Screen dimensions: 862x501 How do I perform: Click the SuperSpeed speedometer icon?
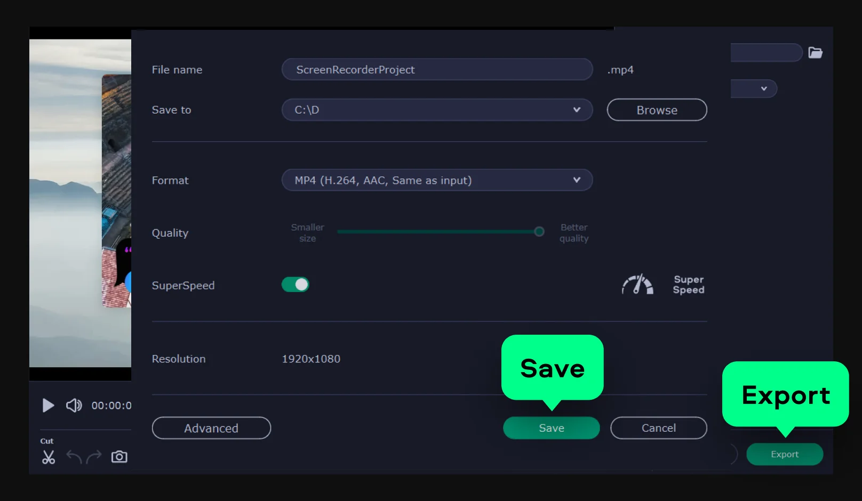pos(637,285)
